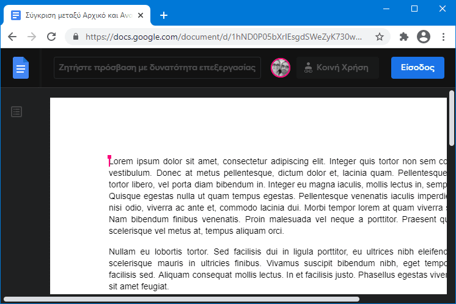Maximize the Chrome window

point(414,9)
